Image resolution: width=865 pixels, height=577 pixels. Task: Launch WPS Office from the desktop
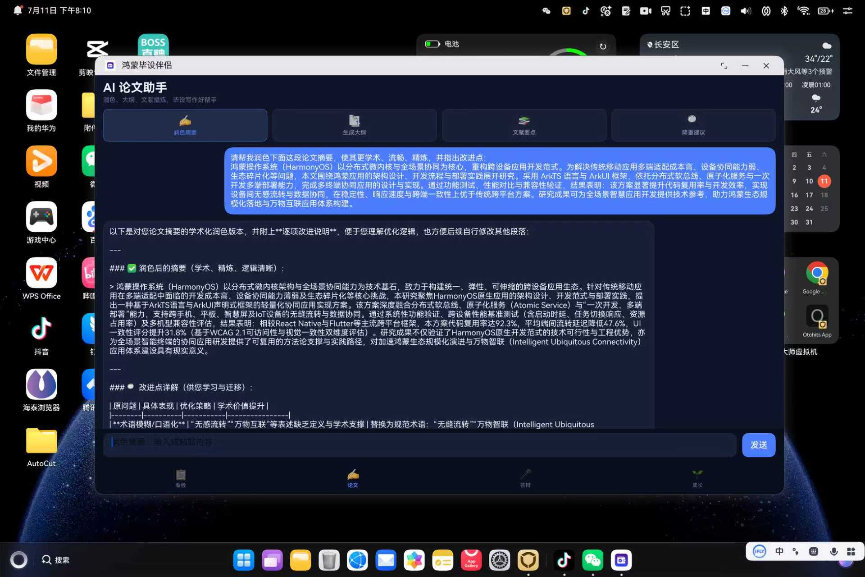41,279
